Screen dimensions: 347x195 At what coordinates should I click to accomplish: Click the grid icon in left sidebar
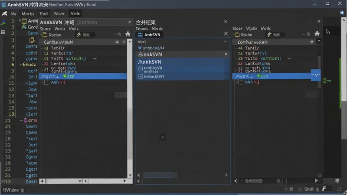pyautogui.click(x=3, y=32)
